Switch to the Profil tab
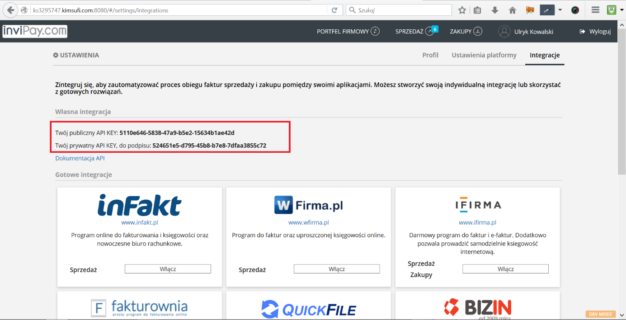 click(x=430, y=55)
